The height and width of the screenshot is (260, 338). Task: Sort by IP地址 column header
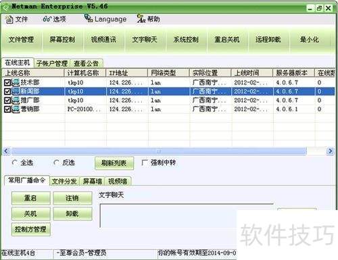(x=126, y=73)
